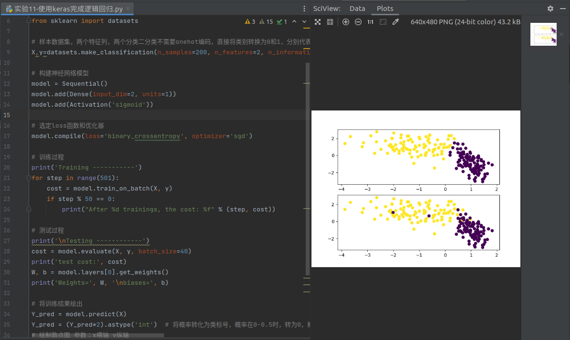
Task: Close the 实验11 keras editor tab
Action: point(128,9)
